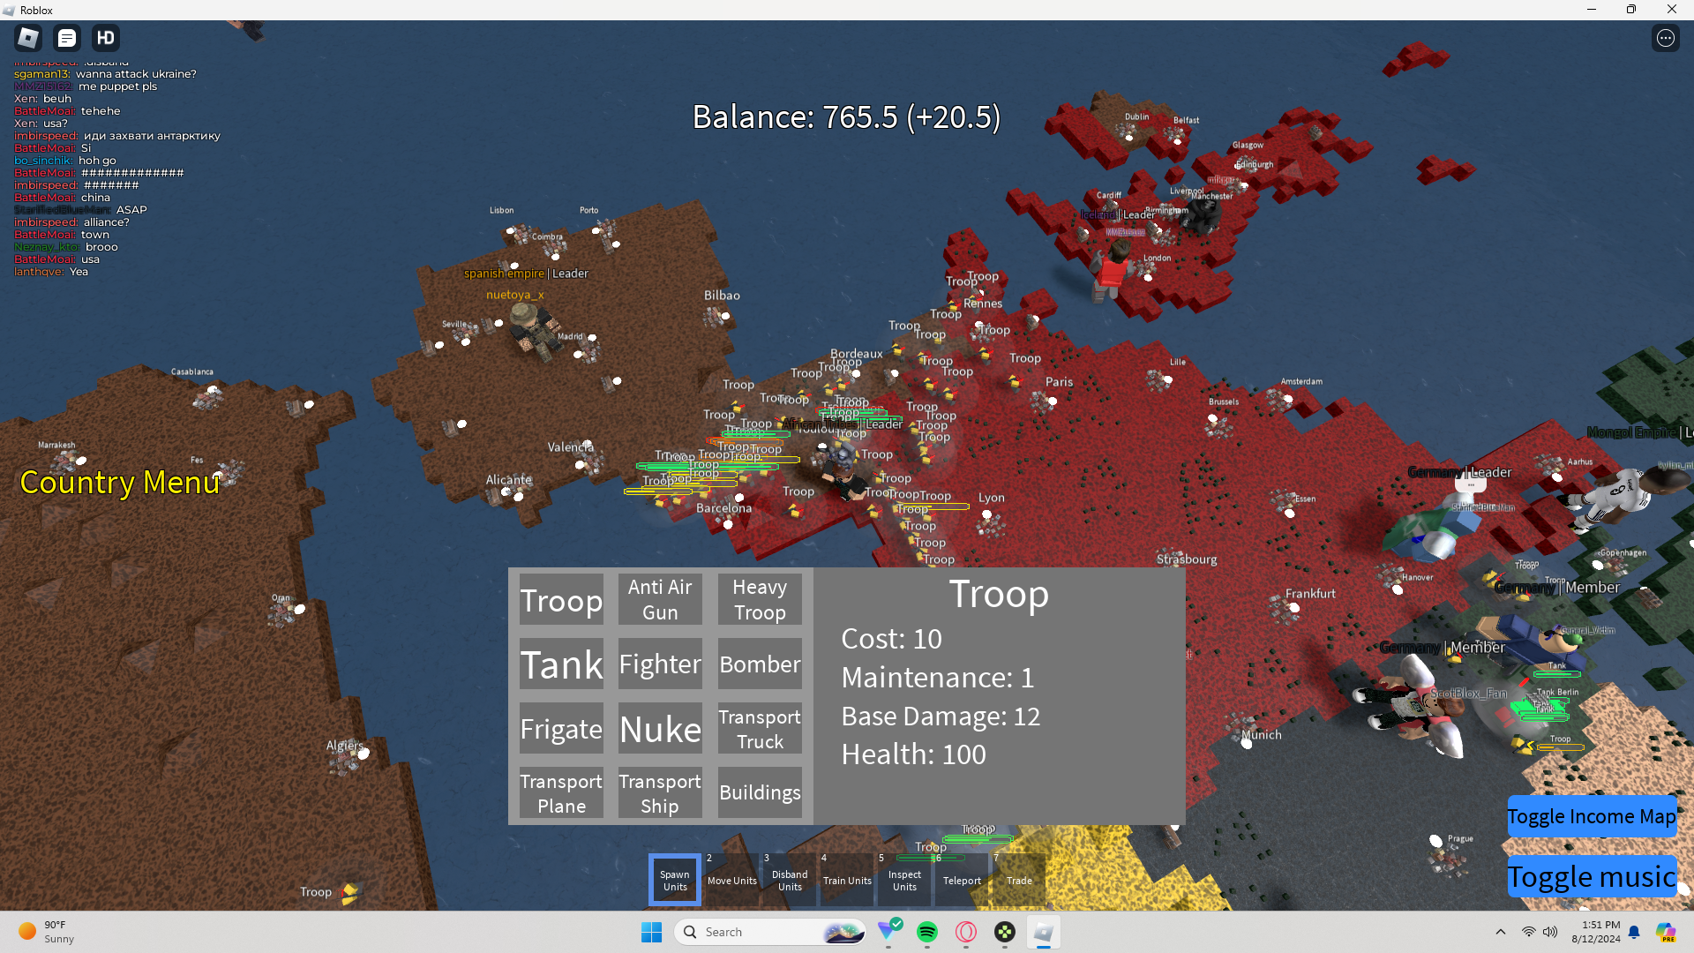Screen dimensions: 1694x953
Task: Open the Opera browser taskbar icon
Action: (x=966, y=932)
